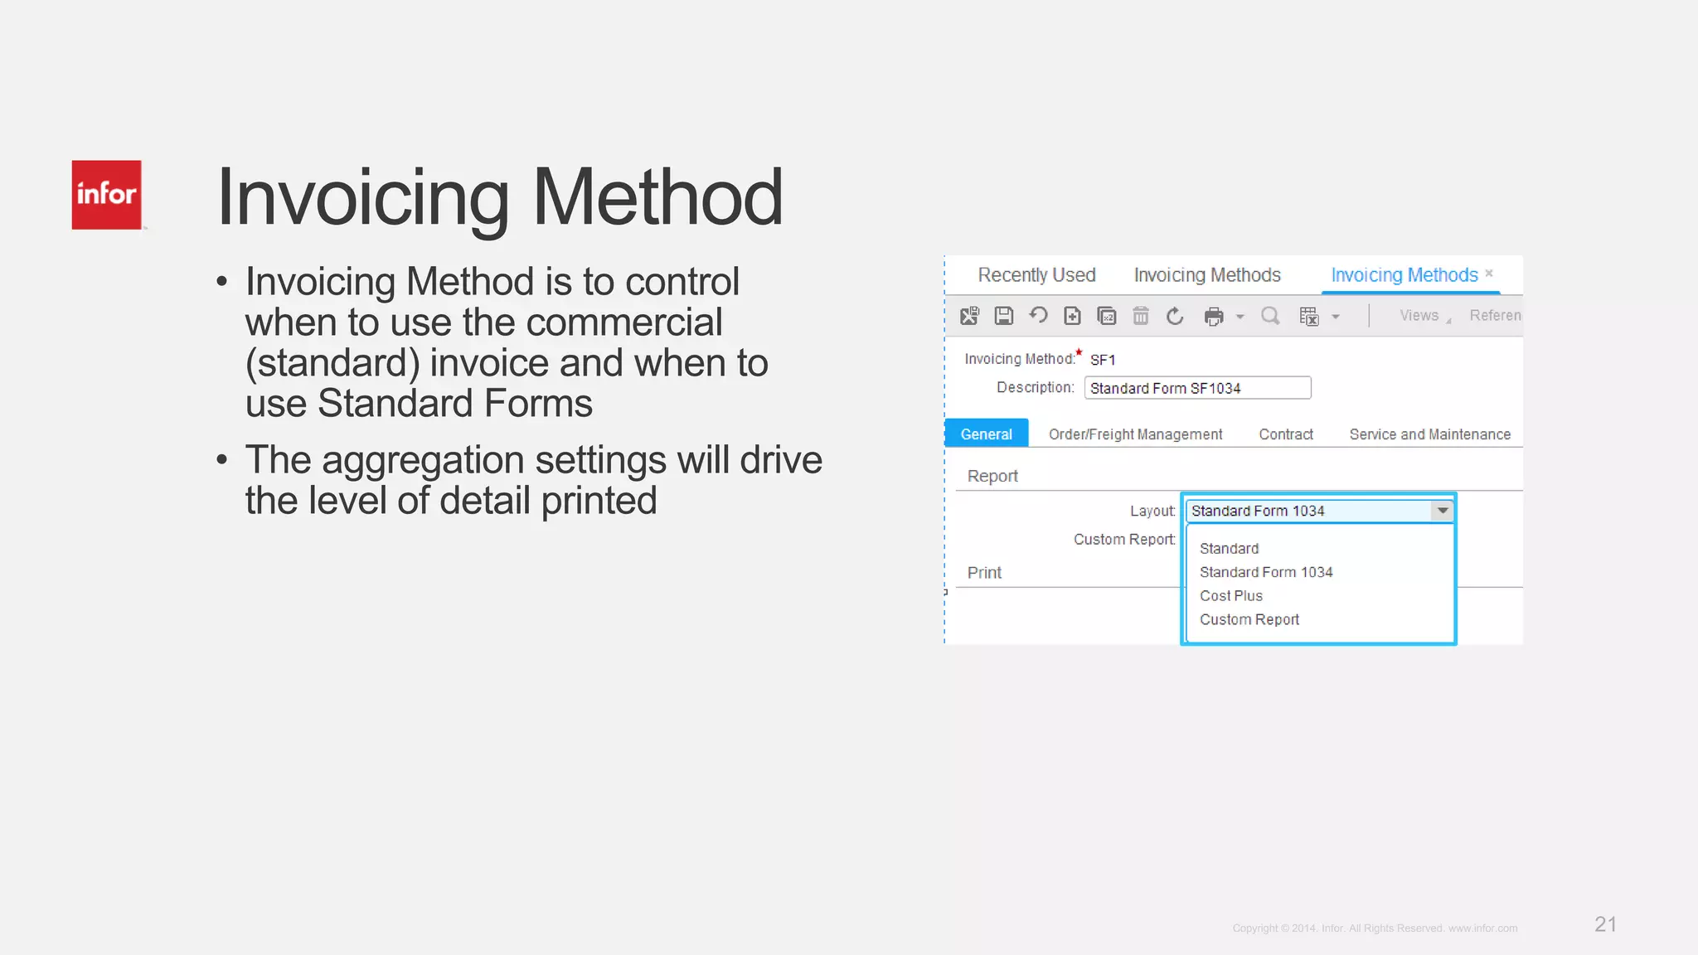Select the General tab
Image resolution: width=1698 pixels, height=955 pixels.
[x=987, y=434]
